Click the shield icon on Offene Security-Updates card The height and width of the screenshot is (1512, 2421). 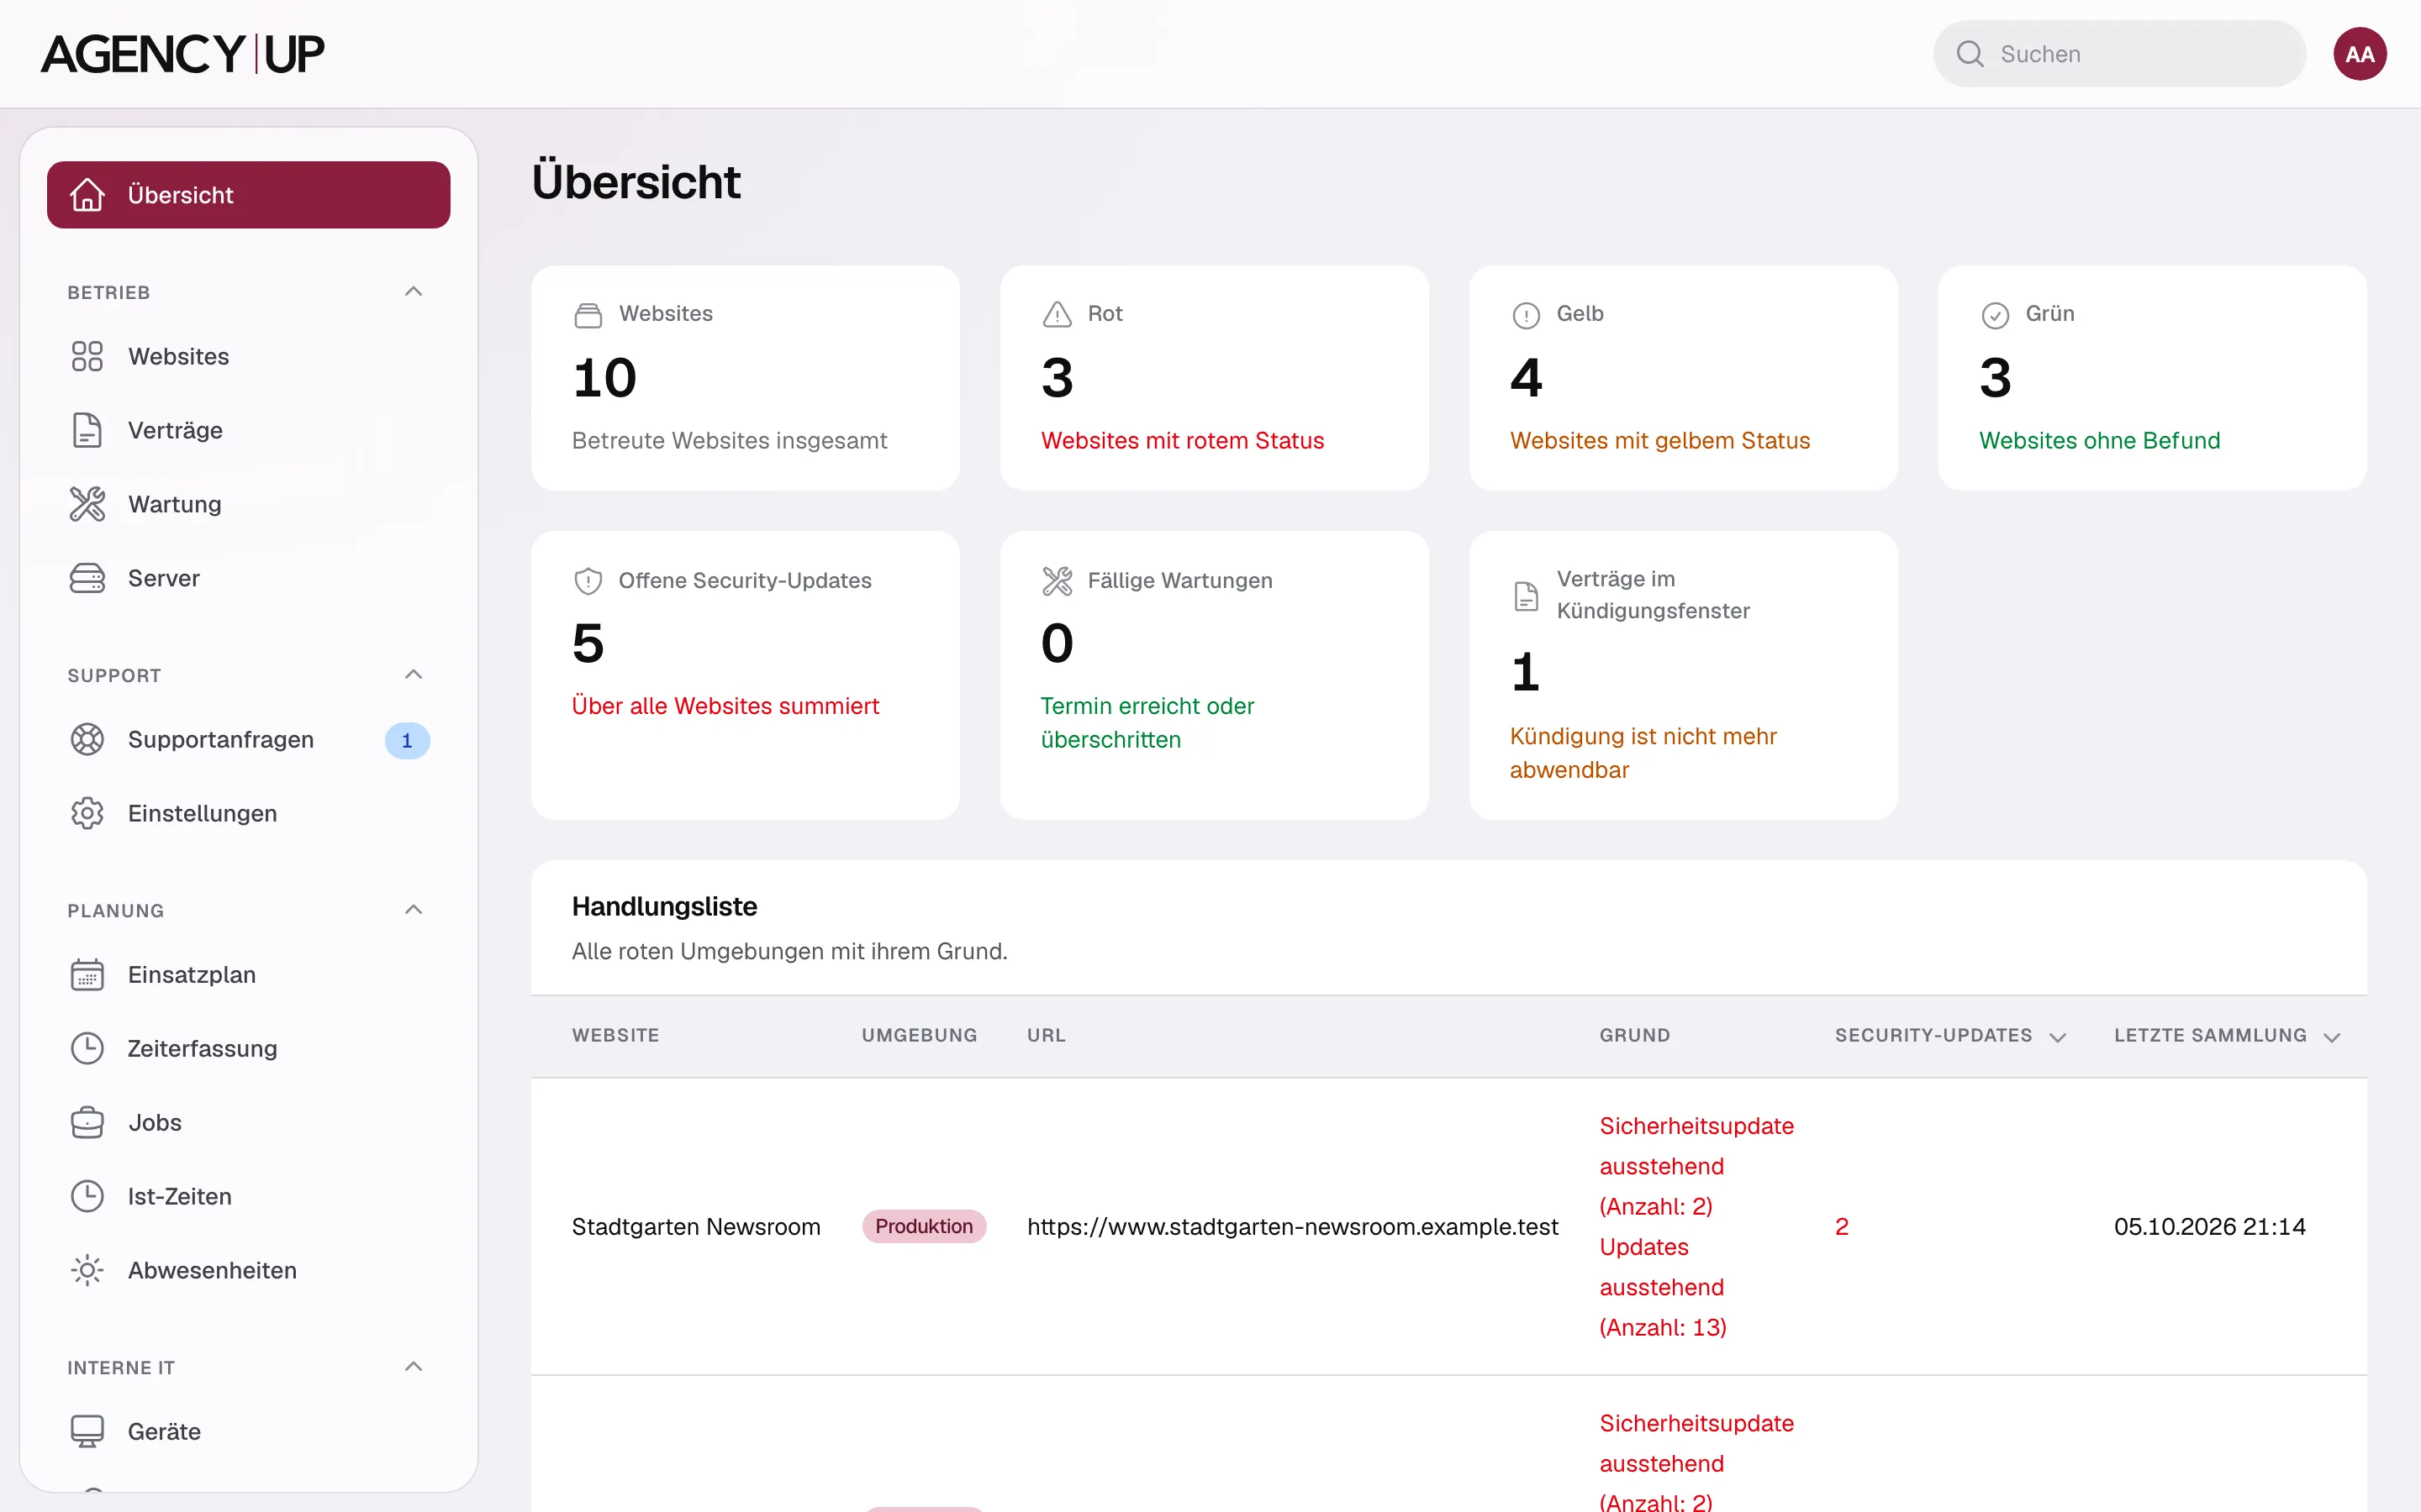pos(588,581)
